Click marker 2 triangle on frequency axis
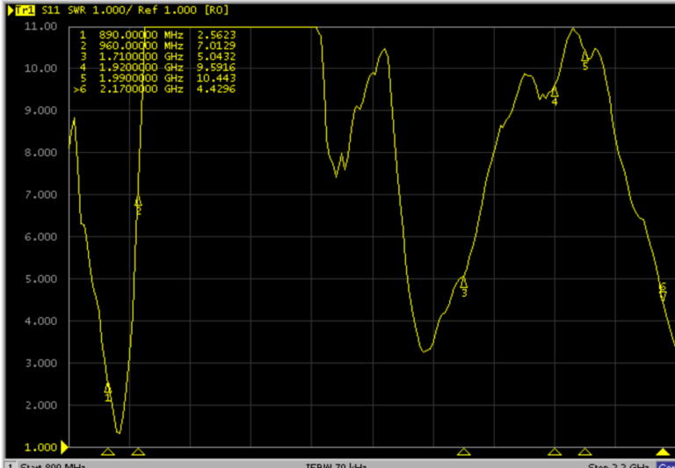675x468 pixels. pyautogui.click(x=138, y=451)
